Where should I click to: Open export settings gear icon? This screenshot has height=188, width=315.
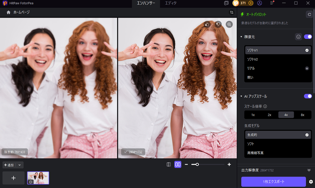tap(311, 182)
